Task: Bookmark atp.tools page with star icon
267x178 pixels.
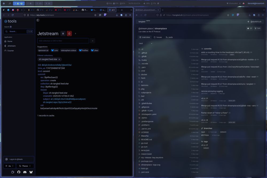Action: [x=95, y=15]
